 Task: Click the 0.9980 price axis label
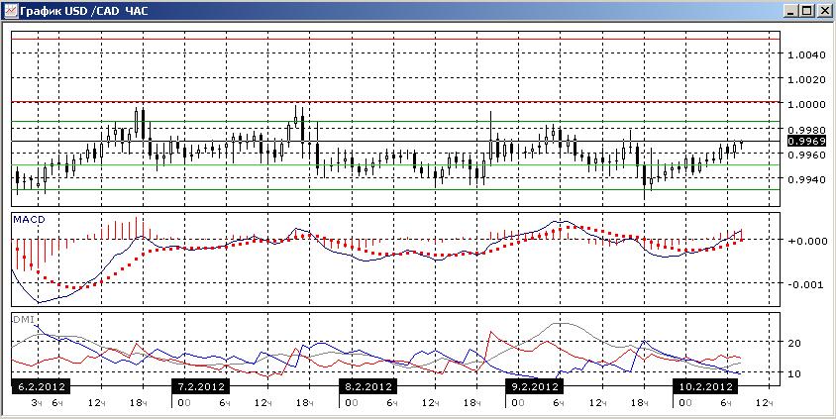click(x=806, y=130)
